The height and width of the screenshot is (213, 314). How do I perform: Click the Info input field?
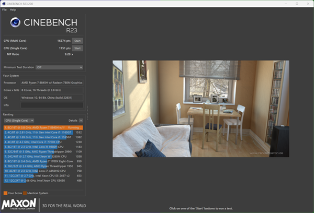[51, 105]
